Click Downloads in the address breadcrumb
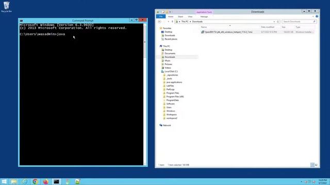Screen dimensions: 330x185 (197, 22)
